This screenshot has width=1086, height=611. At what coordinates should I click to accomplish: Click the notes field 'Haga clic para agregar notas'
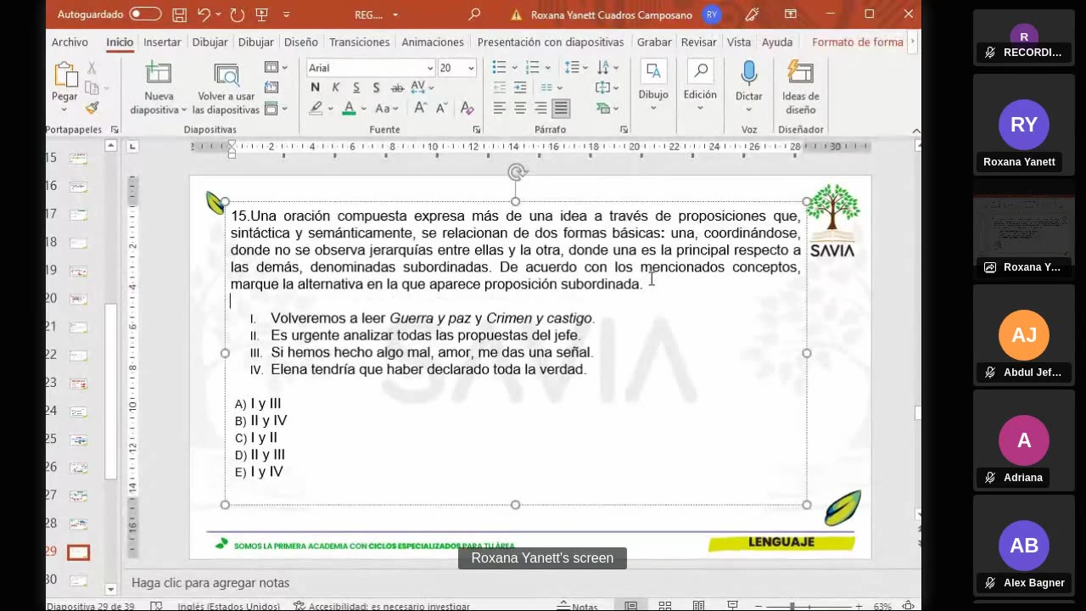coord(210,583)
